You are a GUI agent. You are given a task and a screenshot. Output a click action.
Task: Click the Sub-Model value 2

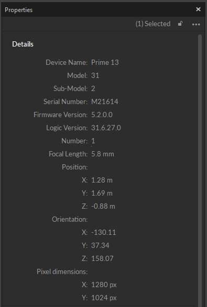pyautogui.click(x=93, y=89)
